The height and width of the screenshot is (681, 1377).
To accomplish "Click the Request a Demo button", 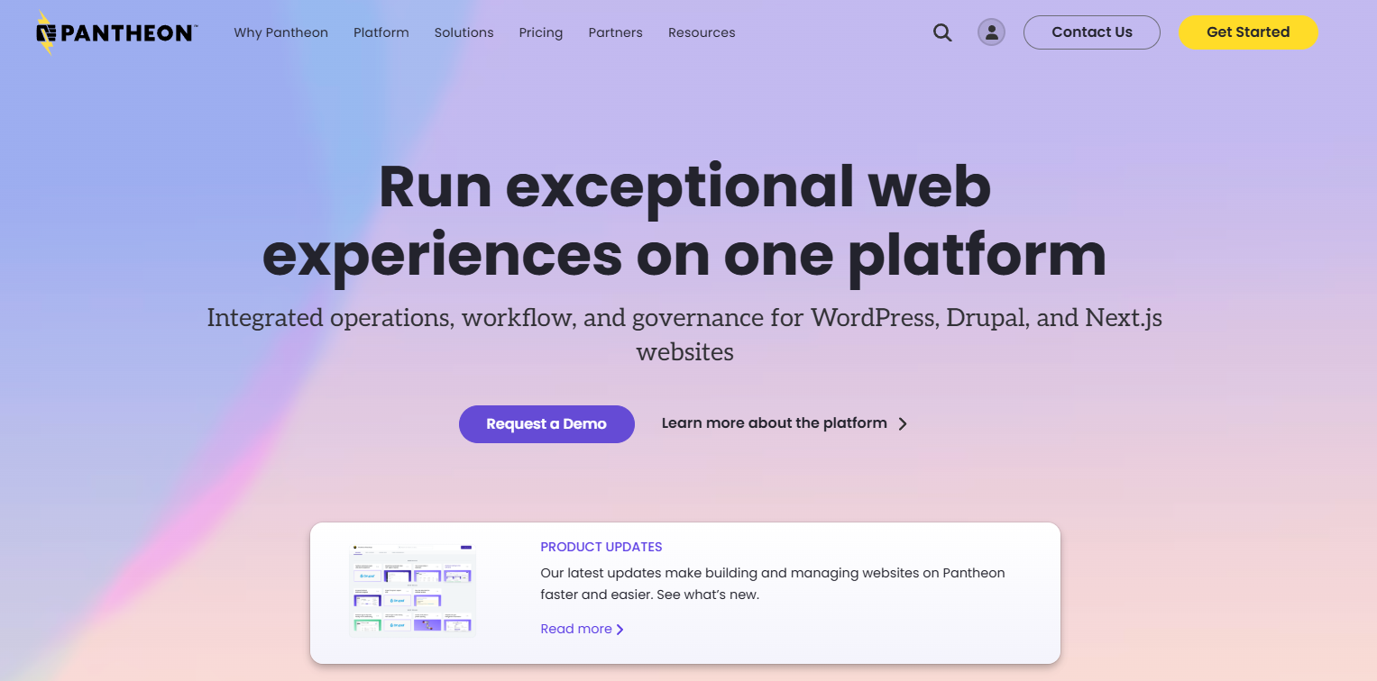I will pos(546,424).
